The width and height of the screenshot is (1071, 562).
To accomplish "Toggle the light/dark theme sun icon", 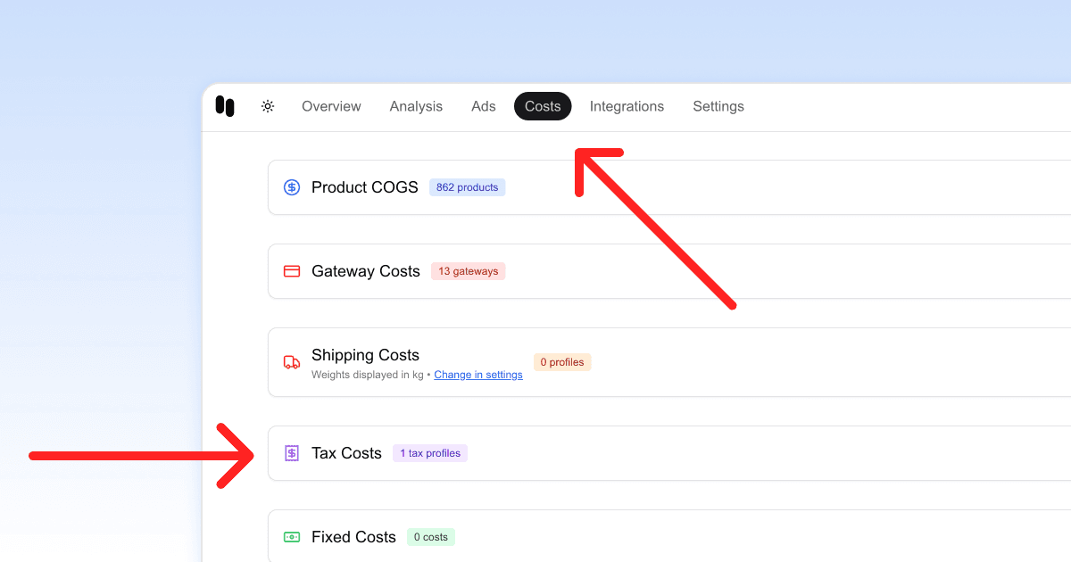I will 267,106.
